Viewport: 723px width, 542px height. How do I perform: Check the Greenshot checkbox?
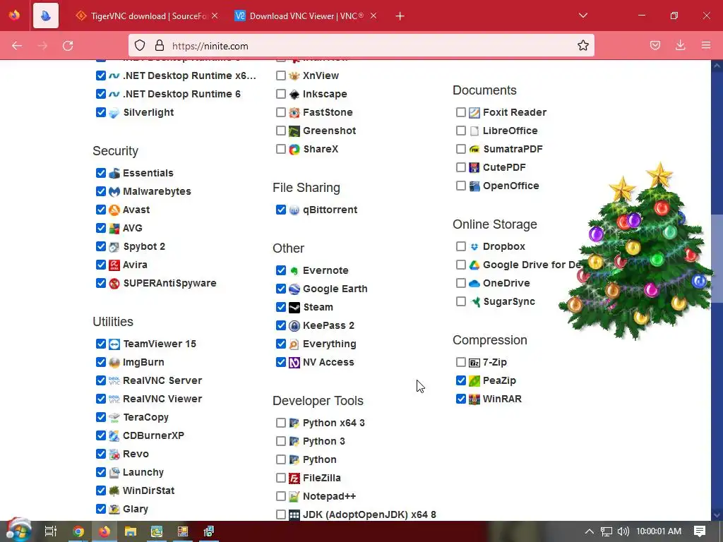(x=281, y=131)
